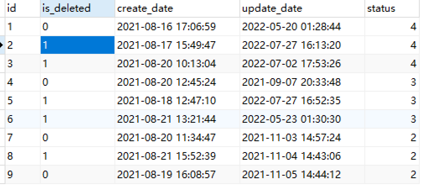The width and height of the screenshot is (421, 187).
Task: Select create_date 2021-08-21 13:21:44 cell
Action: coord(166,119)
